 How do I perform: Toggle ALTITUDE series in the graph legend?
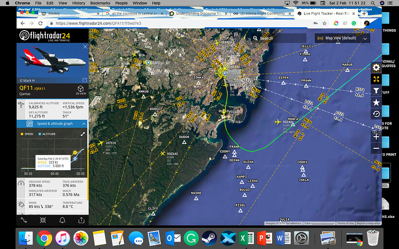click(47, 134)
